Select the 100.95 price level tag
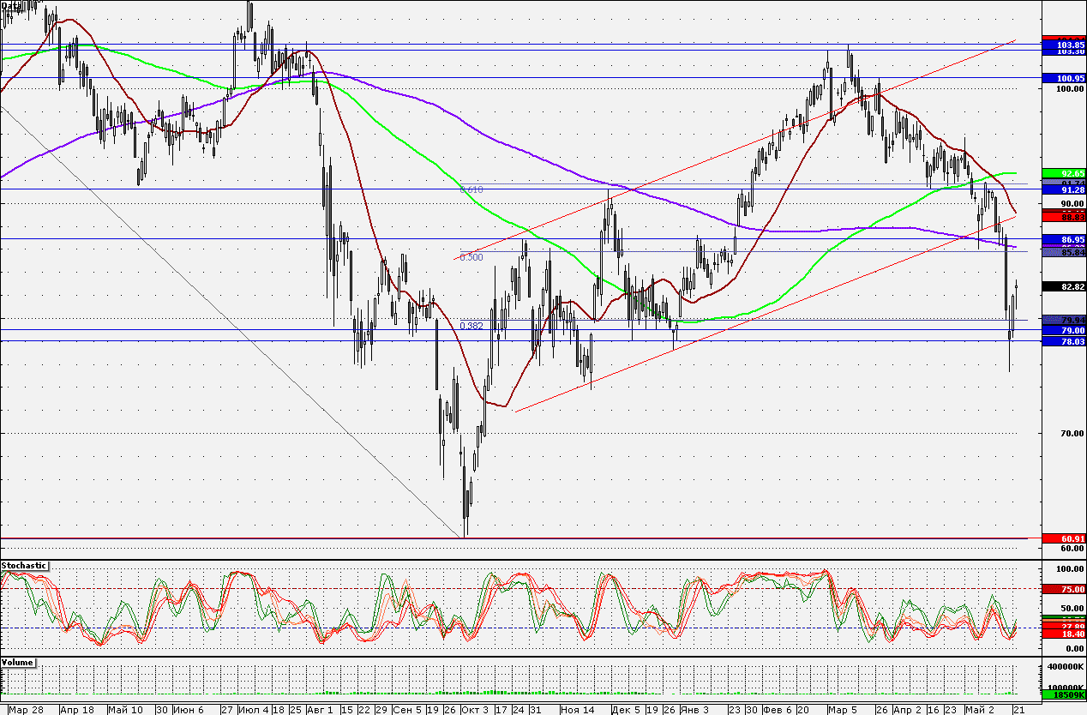 (1063, 78)
